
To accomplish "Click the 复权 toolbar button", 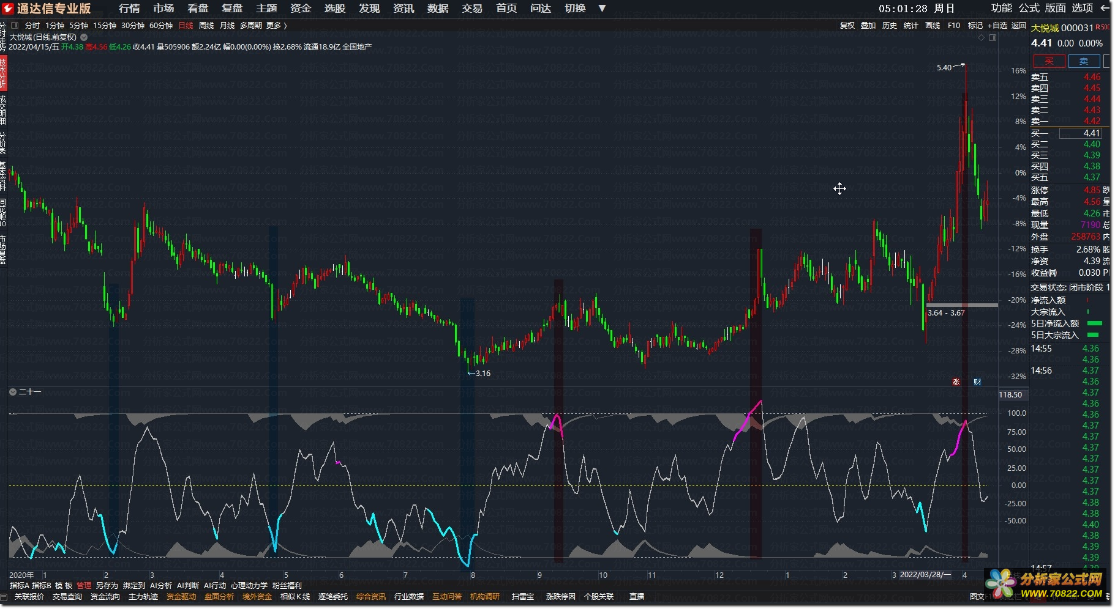I will coord(847,26).
